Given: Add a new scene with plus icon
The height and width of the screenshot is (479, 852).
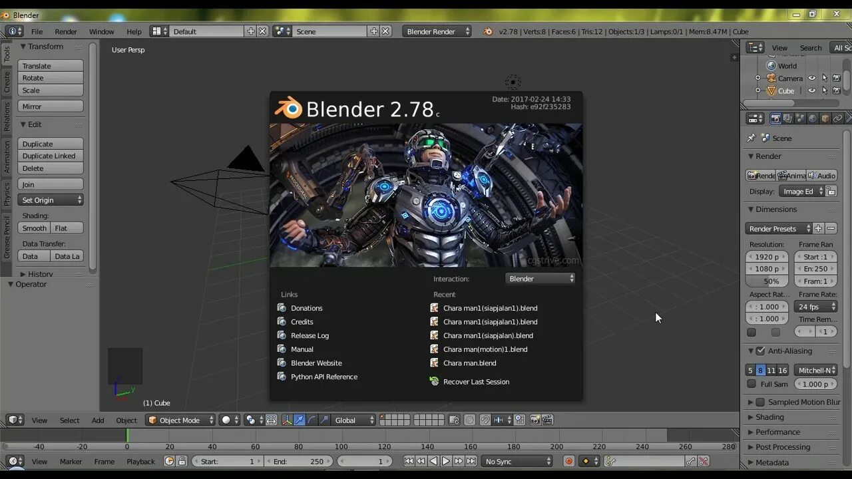Looking at the screenshot, I should tap(374, 31).
